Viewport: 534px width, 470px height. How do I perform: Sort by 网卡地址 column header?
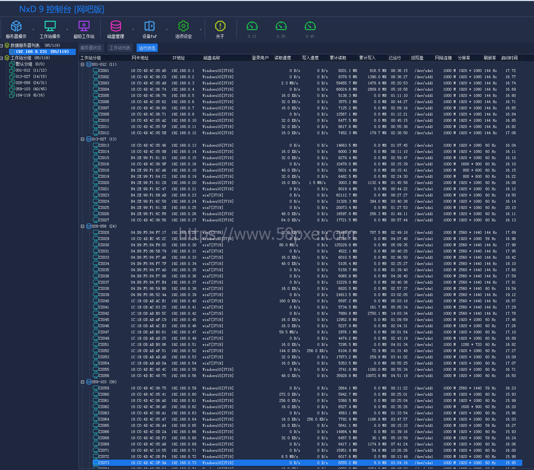coord(151,58)
